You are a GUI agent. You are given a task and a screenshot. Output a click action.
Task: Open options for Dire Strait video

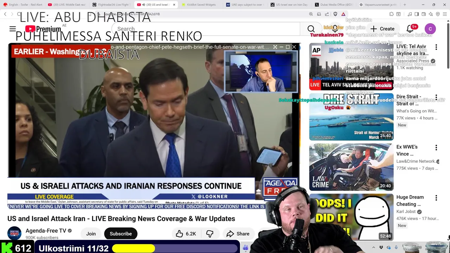(x=436, y=97)
